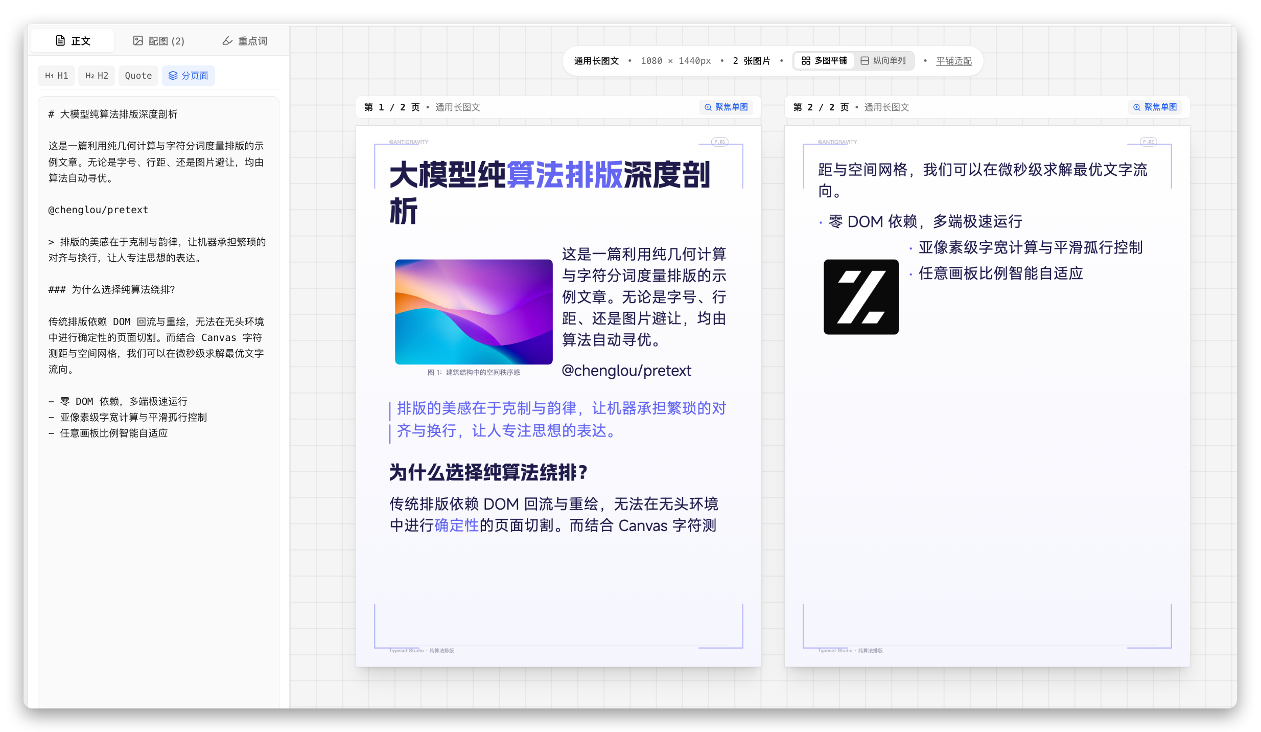Viewport: 1261px width, 732px height.
Task: Insert an H1 heading
Action: 57,76
